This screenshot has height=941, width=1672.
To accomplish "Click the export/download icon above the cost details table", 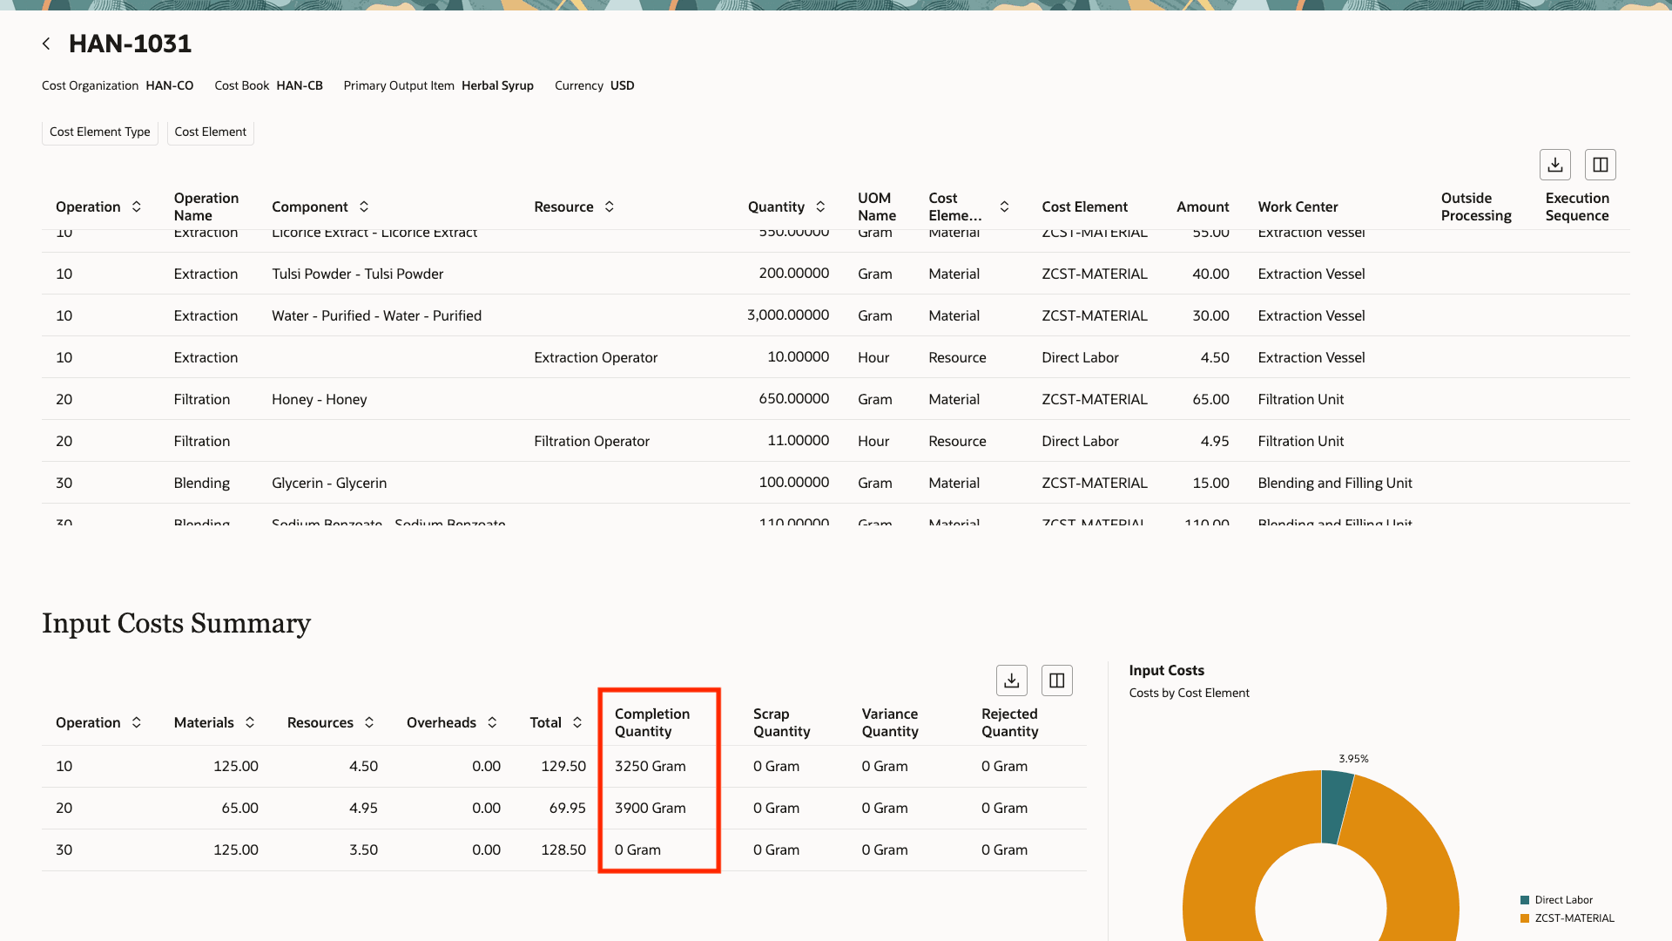I will tap(1554, 164).
